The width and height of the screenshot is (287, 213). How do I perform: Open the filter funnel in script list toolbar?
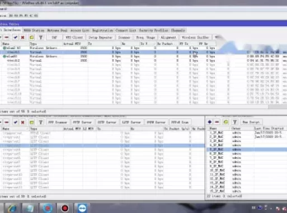click(x=235, y=122)
